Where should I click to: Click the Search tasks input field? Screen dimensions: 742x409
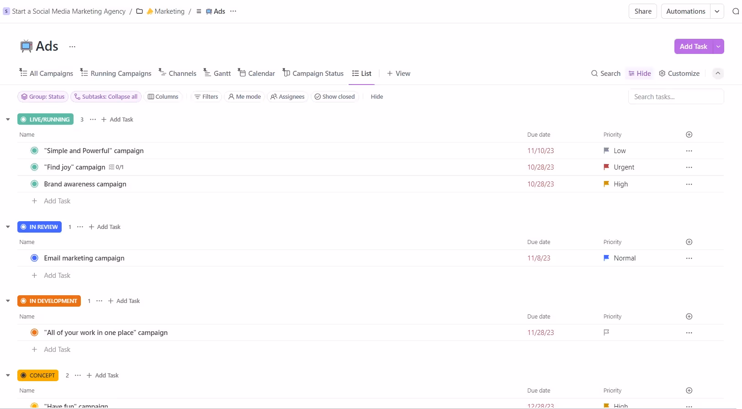tap(675, 97)
